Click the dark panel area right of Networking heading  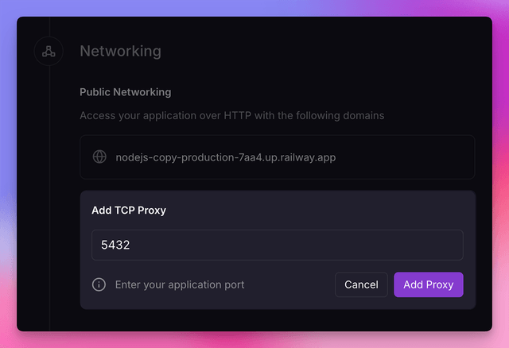pyautogui.click(x=334, y=52)
